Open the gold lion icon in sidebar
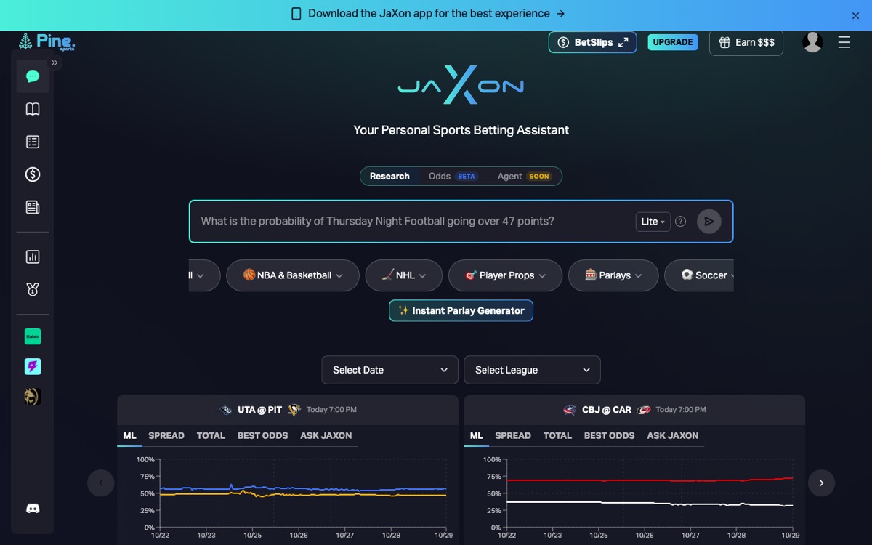872x545 pixels. 33,396
